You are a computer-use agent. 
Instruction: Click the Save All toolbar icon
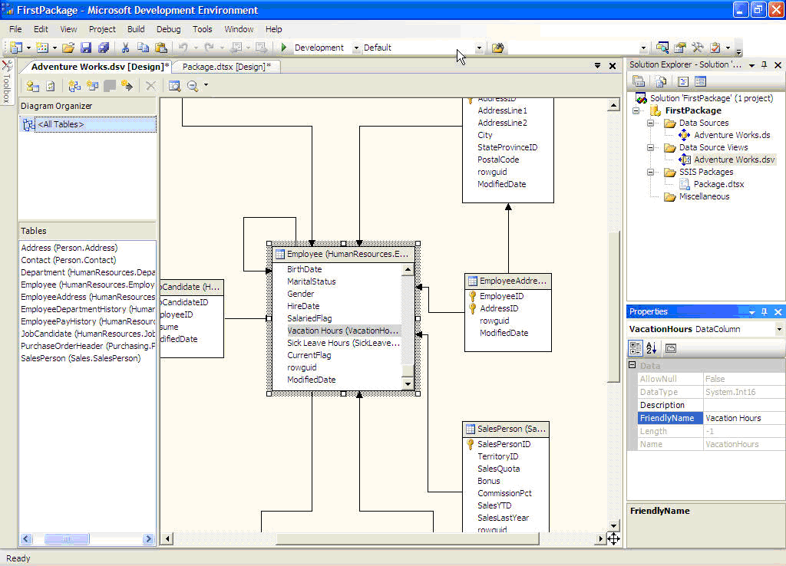pos(102,48)
